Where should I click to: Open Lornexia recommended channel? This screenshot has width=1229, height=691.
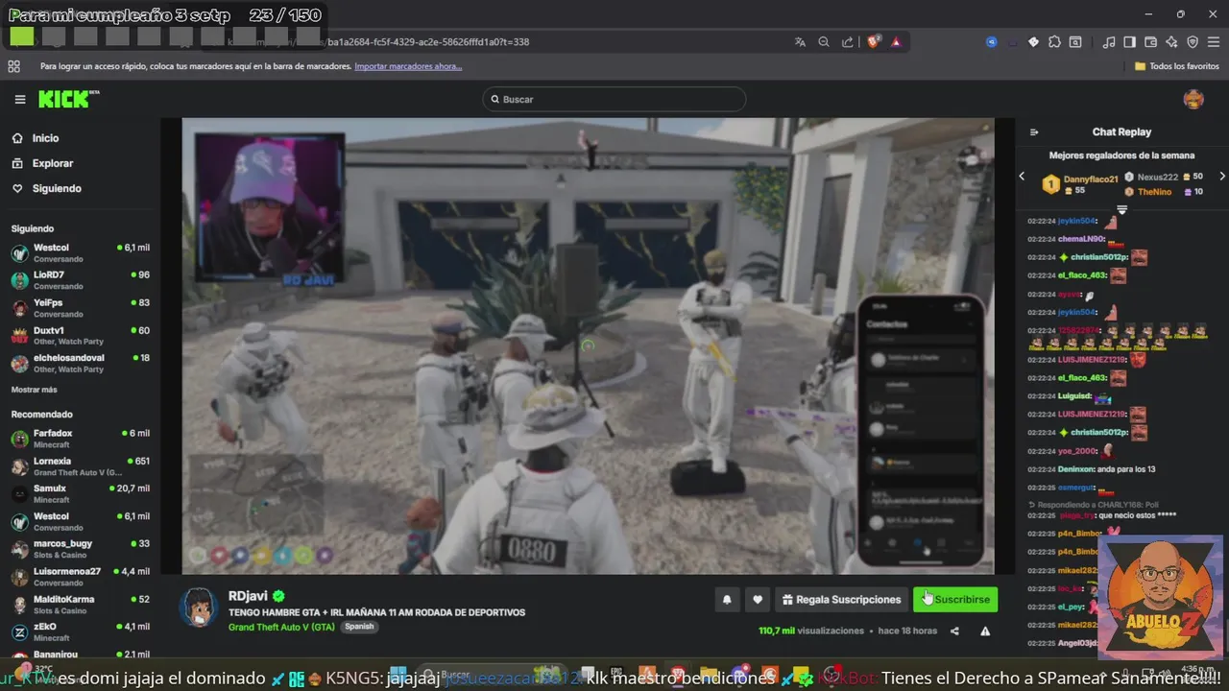[x=80, y=466]
